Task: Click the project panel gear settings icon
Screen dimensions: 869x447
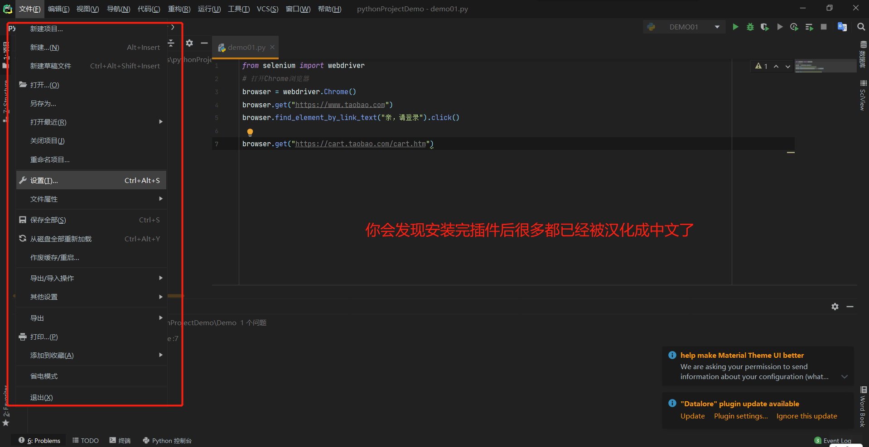Action: click(x=189, y=43)
